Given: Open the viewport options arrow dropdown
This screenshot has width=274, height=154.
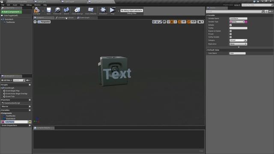Looking at the screenshot, I should (x=35, y=22).
